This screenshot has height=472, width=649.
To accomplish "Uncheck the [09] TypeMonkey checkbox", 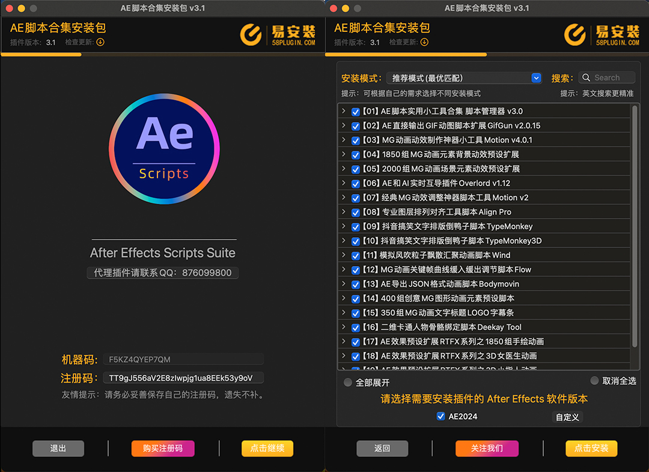I will (x=355, y=227).
